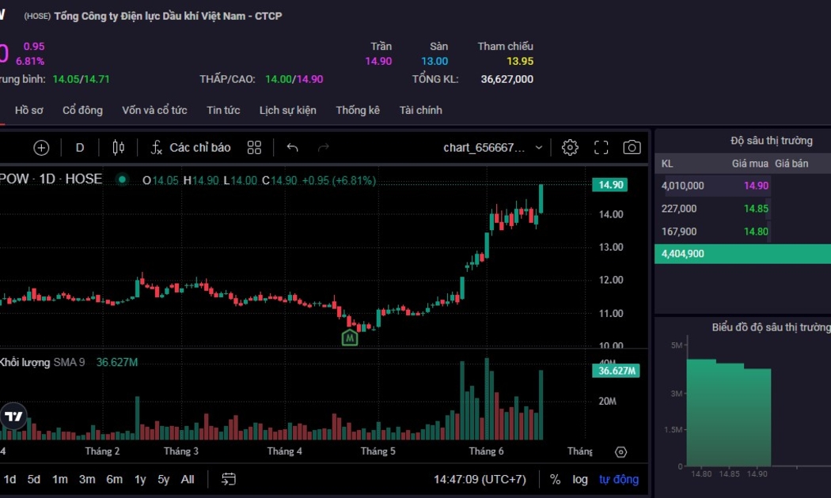Open time axis settings icon
Viewport: 831px width, 498px height.
point(620,451)
